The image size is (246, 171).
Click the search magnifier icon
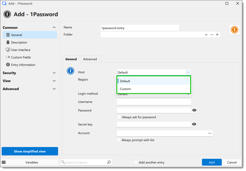pos(109,162)
